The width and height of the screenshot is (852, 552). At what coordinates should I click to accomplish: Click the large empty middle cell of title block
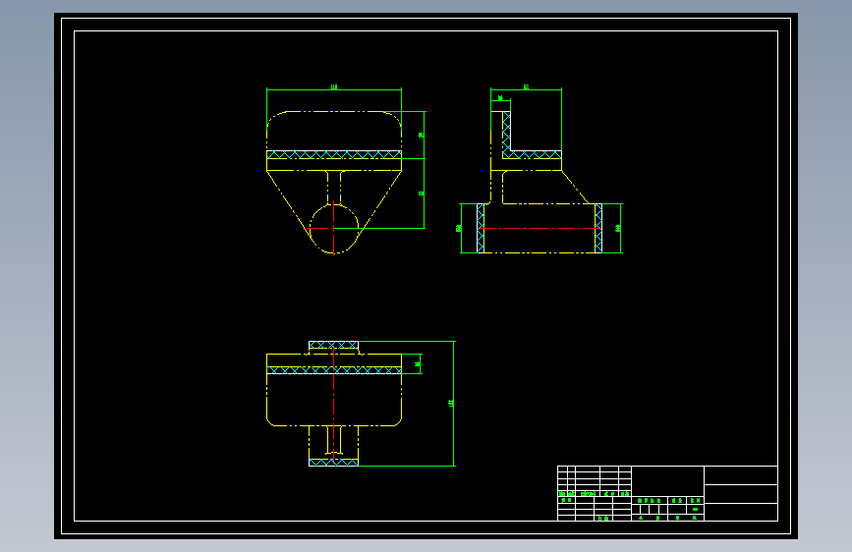[668, 481]
